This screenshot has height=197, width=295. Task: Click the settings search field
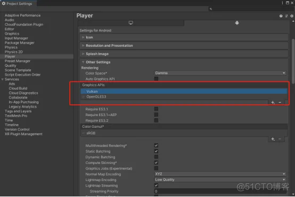(251, 9)
